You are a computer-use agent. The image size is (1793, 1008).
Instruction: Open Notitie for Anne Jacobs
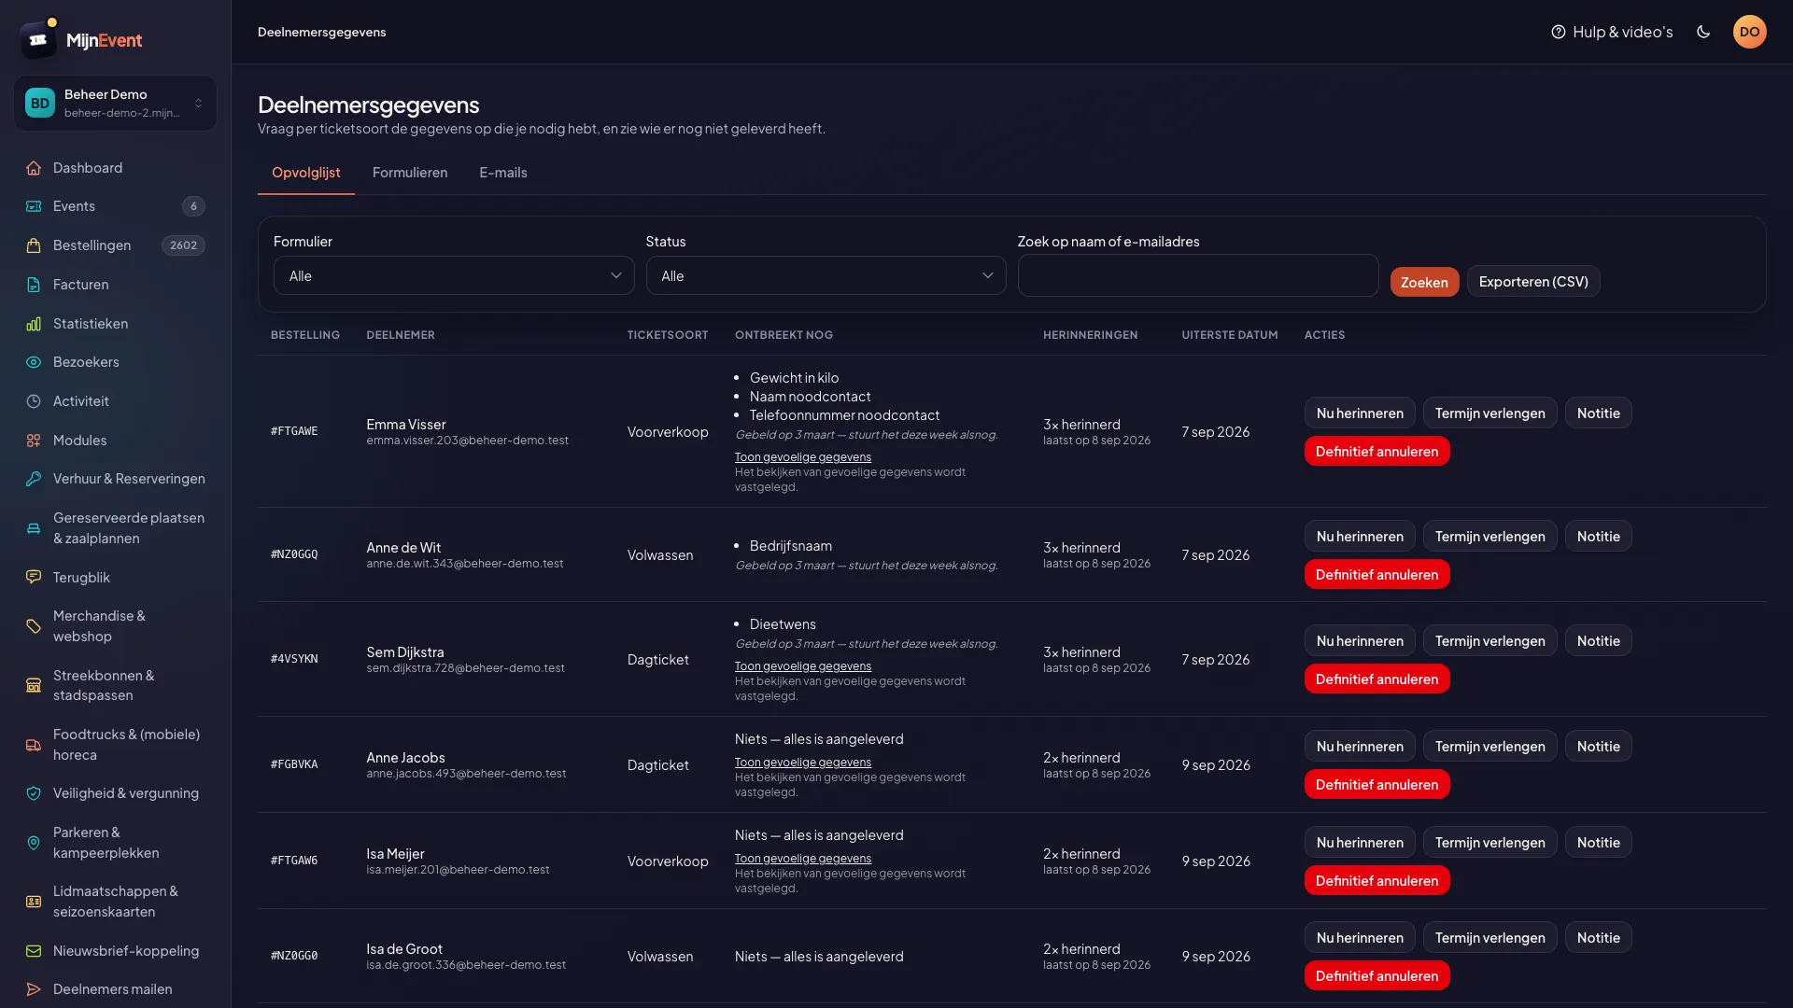pyautogui.click(x=1598, y=747)
